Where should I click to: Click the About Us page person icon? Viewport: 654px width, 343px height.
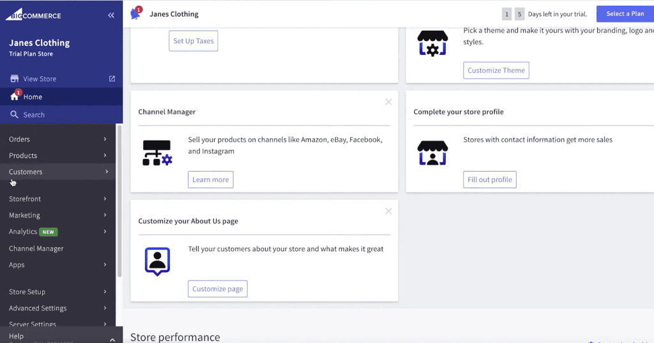tap(157, 262)
